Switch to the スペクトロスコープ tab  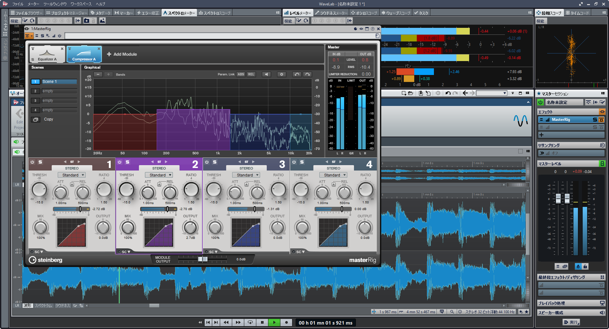(214, 13)
